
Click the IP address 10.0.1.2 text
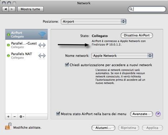[x=115, y=45]
